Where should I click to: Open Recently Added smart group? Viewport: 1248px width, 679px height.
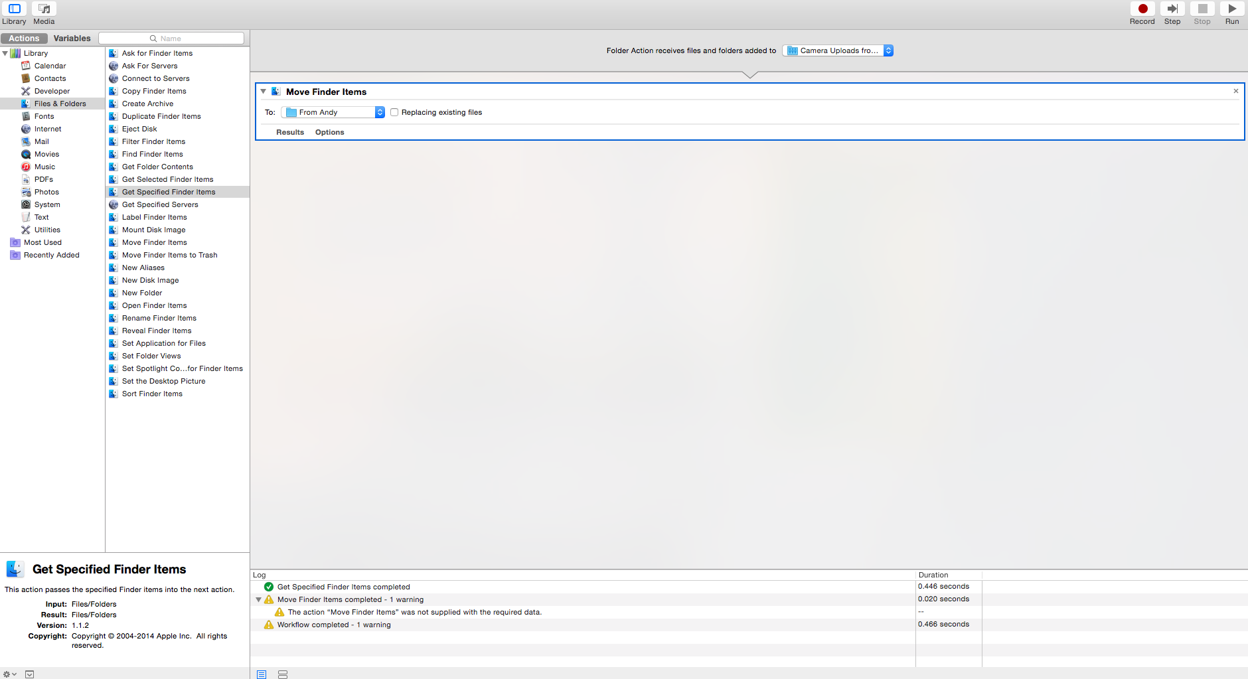point(51,255)
